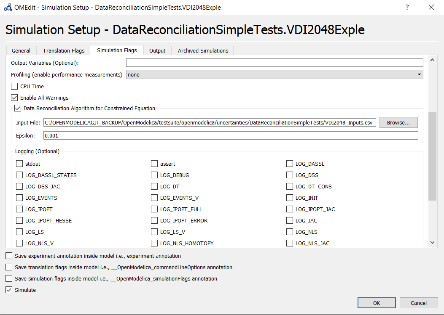Disable the Enable All Warnings option
Screen dimensions: 444x315
[x=14, y=98]
